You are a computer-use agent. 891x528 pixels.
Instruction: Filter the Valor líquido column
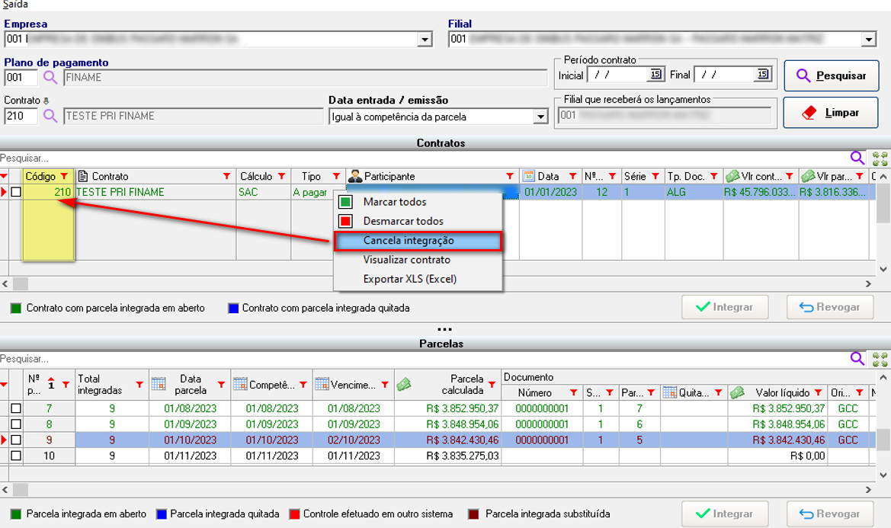(x=819, y=392)
